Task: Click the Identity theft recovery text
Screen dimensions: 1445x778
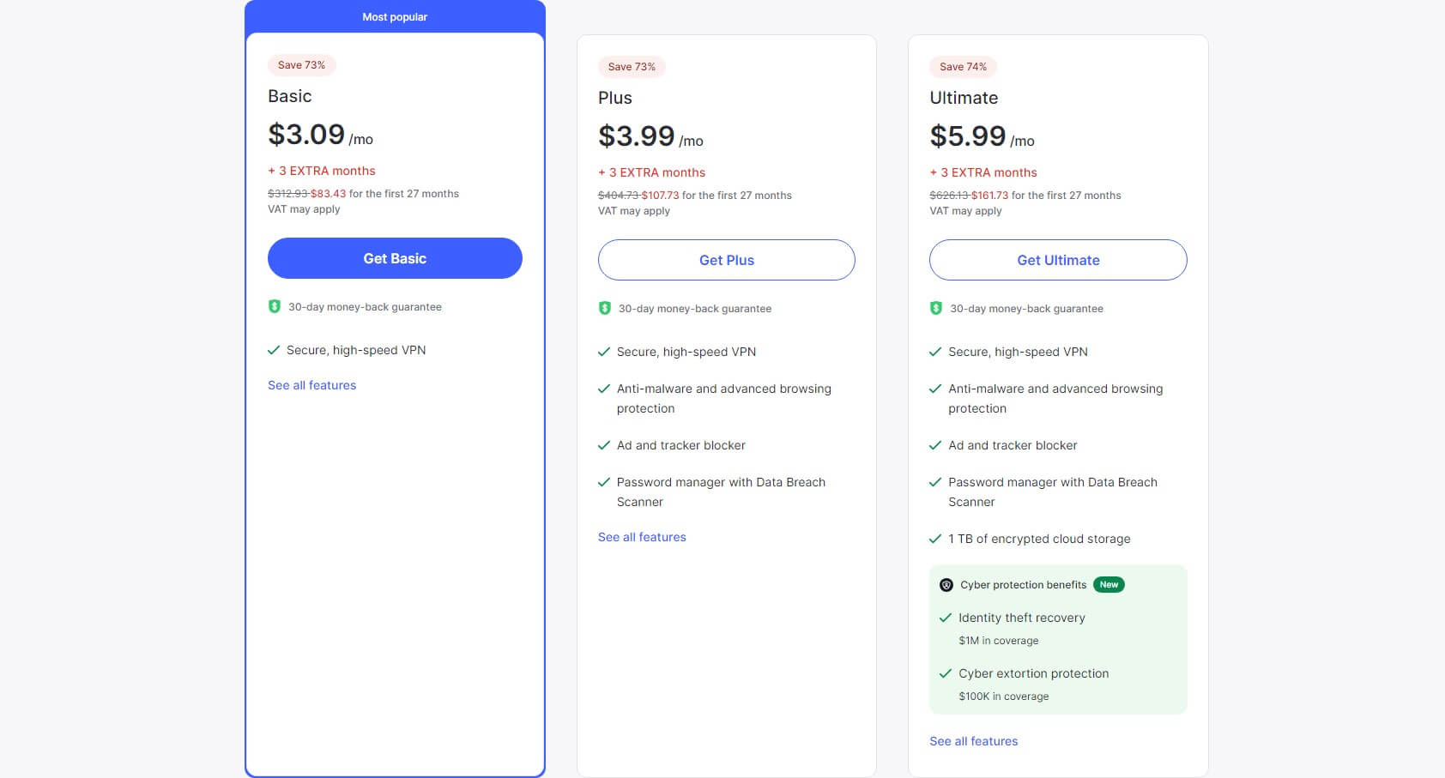Action: click(x=1022, y=618)
